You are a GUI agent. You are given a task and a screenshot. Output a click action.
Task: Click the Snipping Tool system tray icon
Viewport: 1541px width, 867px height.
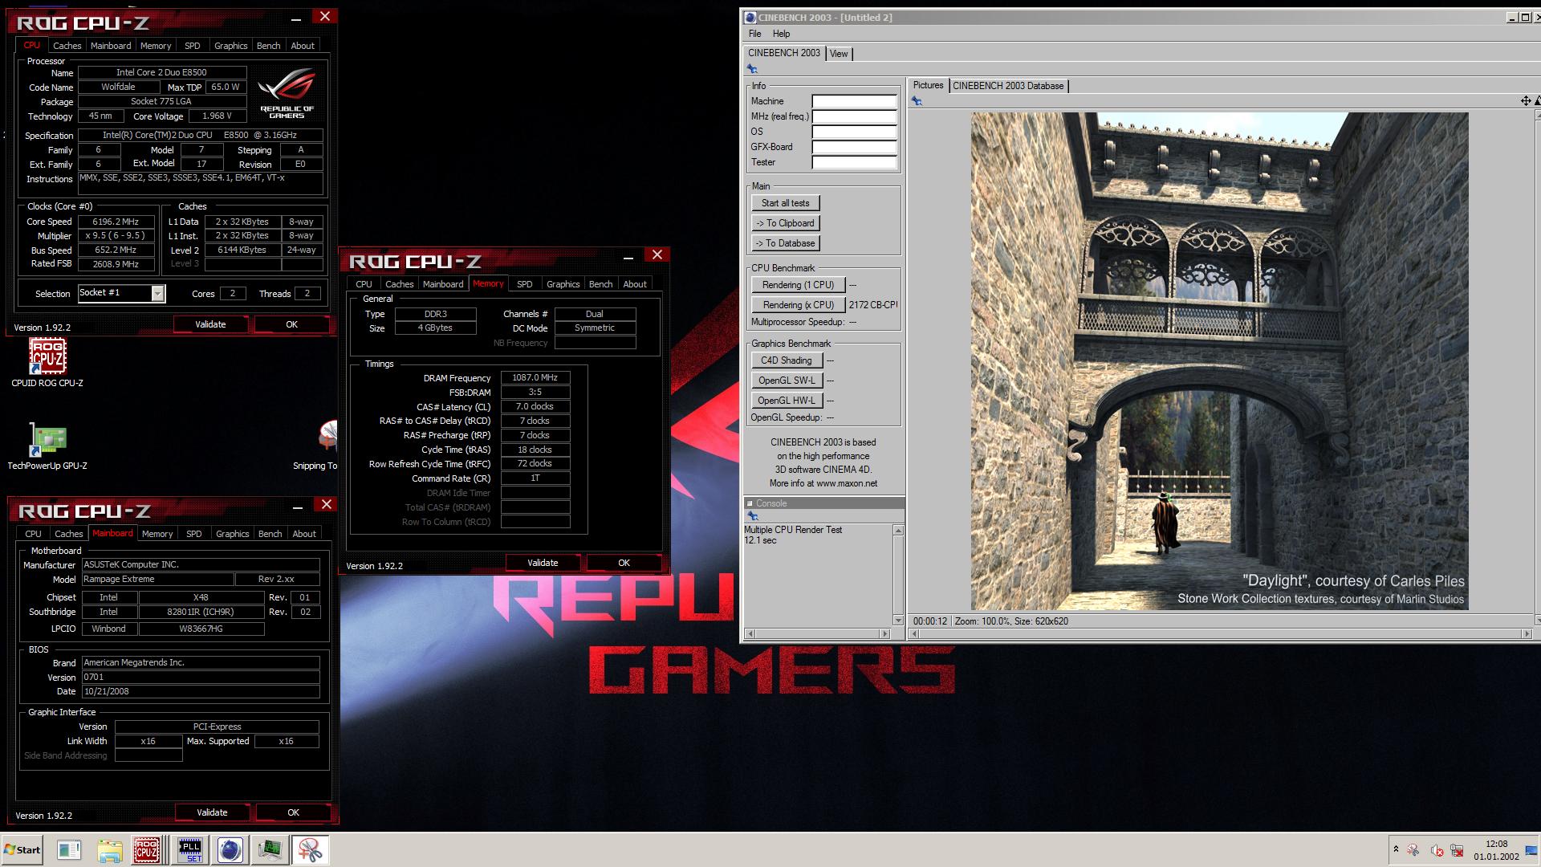point(1413,850)
